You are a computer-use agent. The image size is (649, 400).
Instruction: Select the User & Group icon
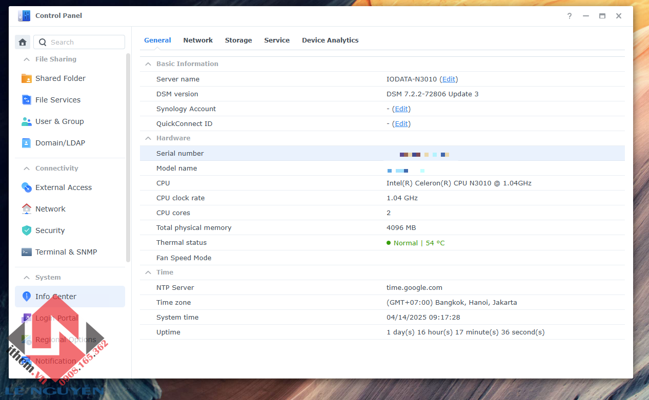27,121
